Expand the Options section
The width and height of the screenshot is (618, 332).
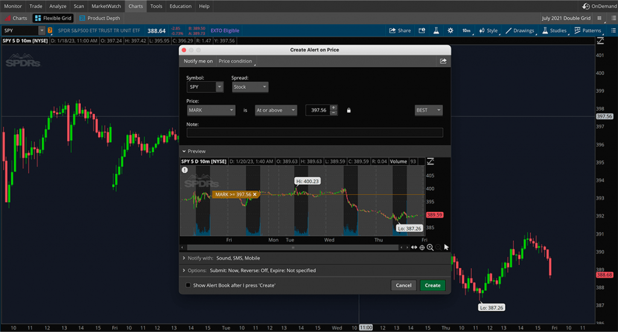pos(184,270)
